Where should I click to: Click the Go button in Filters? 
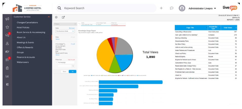point(72,71)
